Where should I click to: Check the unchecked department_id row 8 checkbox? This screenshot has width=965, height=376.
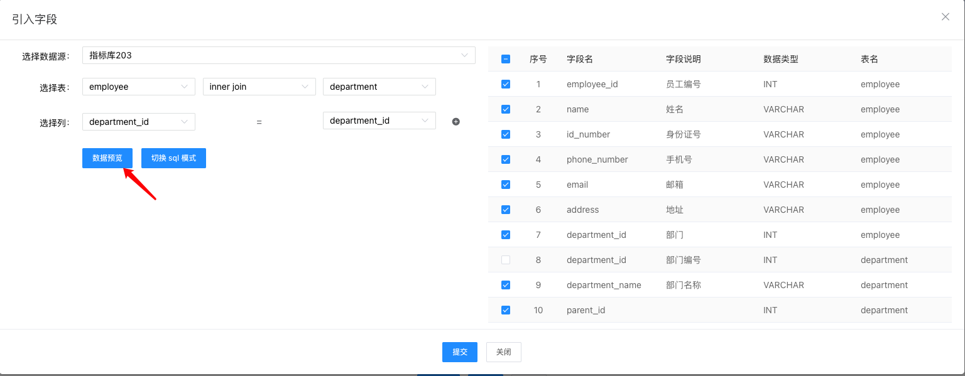coord(506,260)
